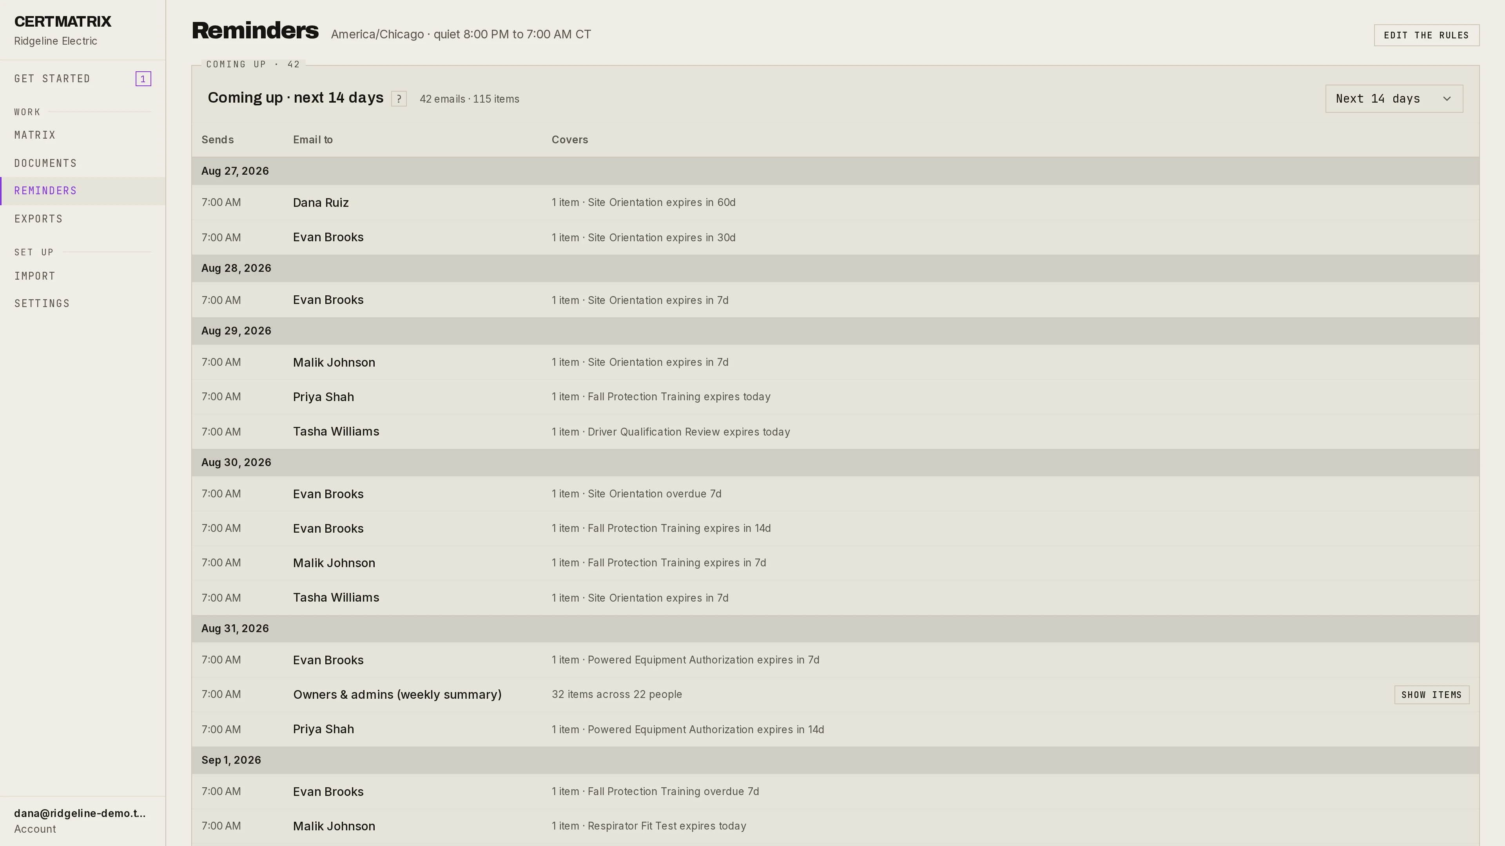Viewport: 1505px width, 846px height.
Task: Select Priya Shah Powered Equipment expires in 14d
Action: [836, 729]
